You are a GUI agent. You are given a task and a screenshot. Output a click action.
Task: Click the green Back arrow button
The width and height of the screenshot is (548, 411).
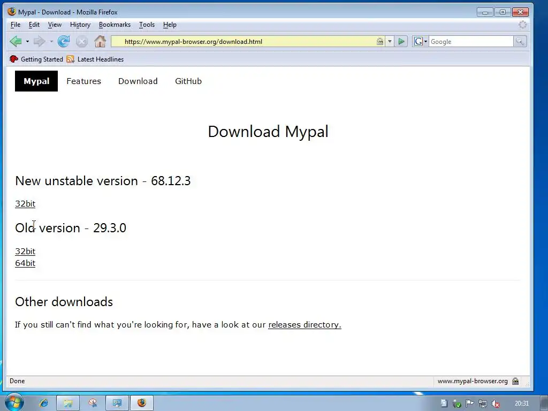point(16,41)
